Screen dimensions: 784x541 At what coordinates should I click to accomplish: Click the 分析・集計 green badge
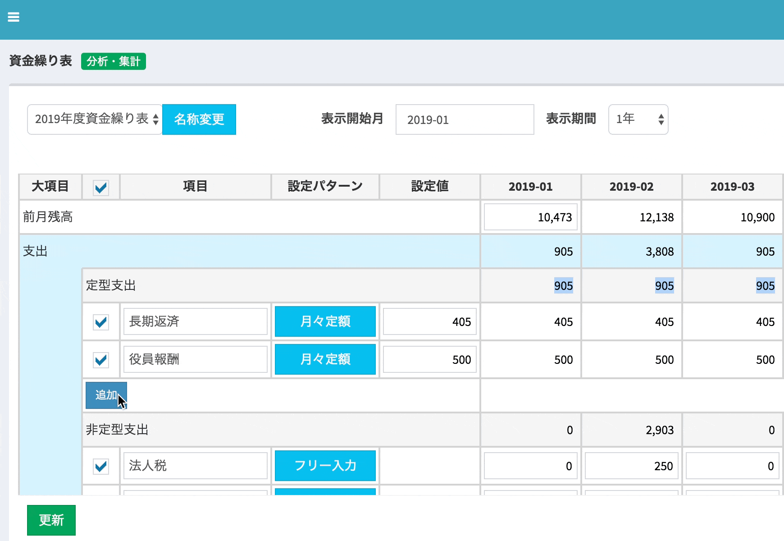click(113, 61)
